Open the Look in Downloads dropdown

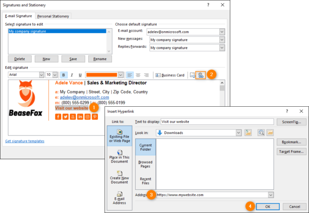239,132
